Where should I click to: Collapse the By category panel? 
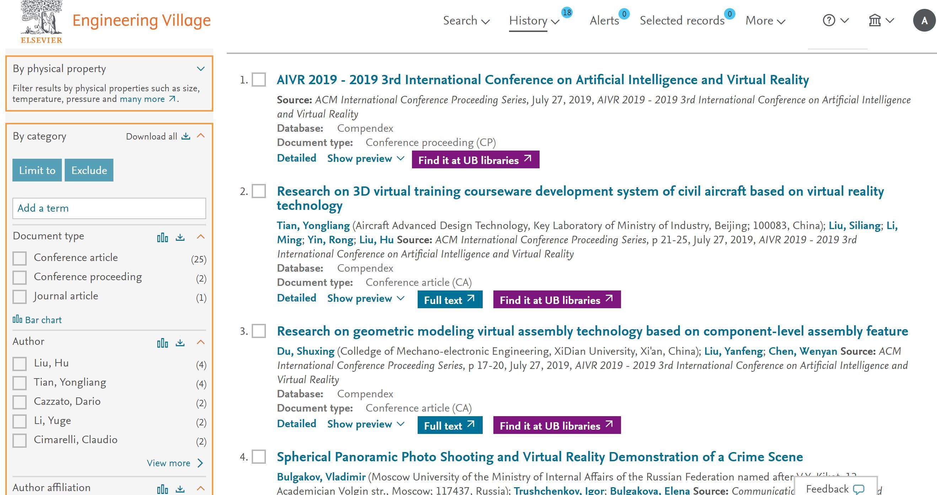[201, 136]
